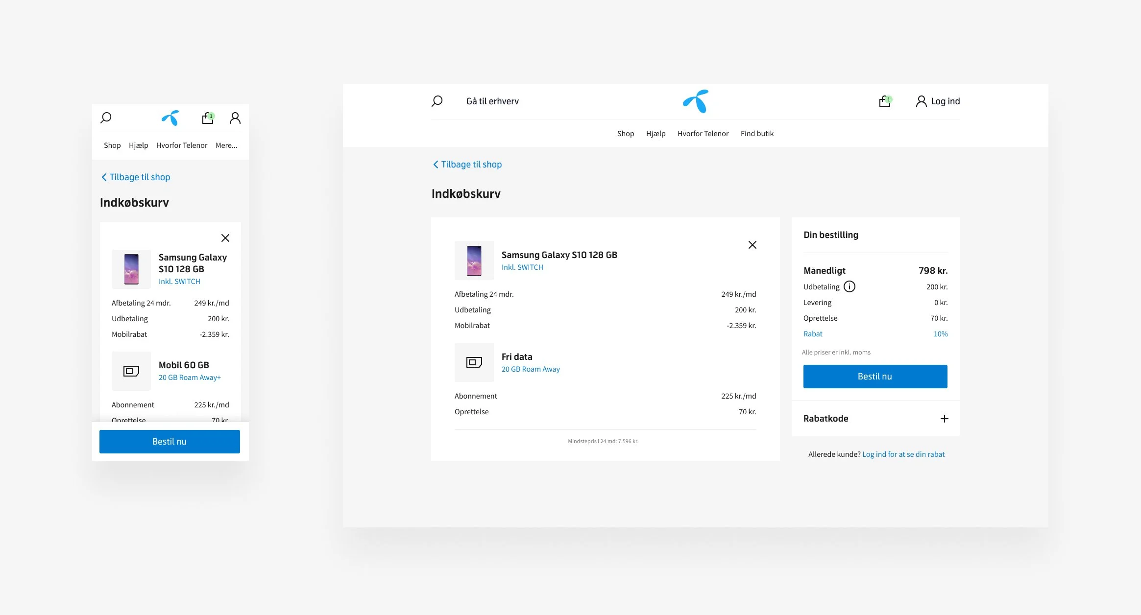This screenshot has width=1141, height=615.
Task: Click the 10% discount value
Action: tap(941, 334)
